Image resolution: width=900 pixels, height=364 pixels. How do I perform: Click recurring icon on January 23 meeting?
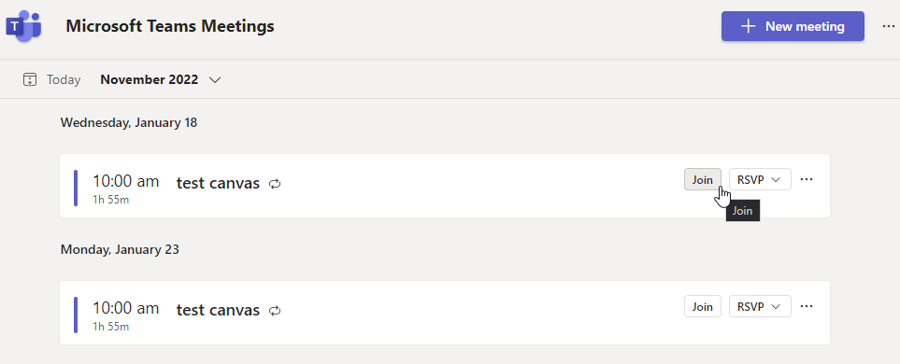pos(275,311)
